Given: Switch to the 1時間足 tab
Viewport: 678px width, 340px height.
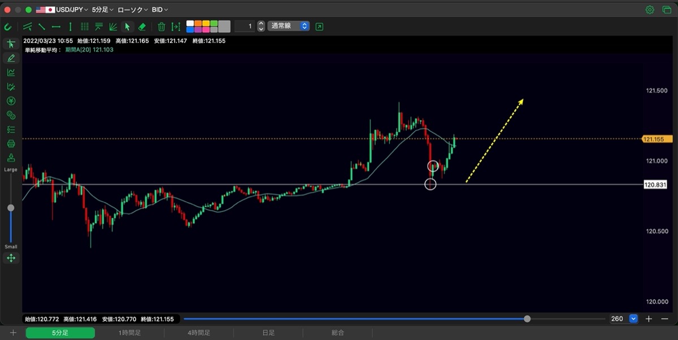Looking at the screenshot, I should pyautogui.click(x=129, y=333).
